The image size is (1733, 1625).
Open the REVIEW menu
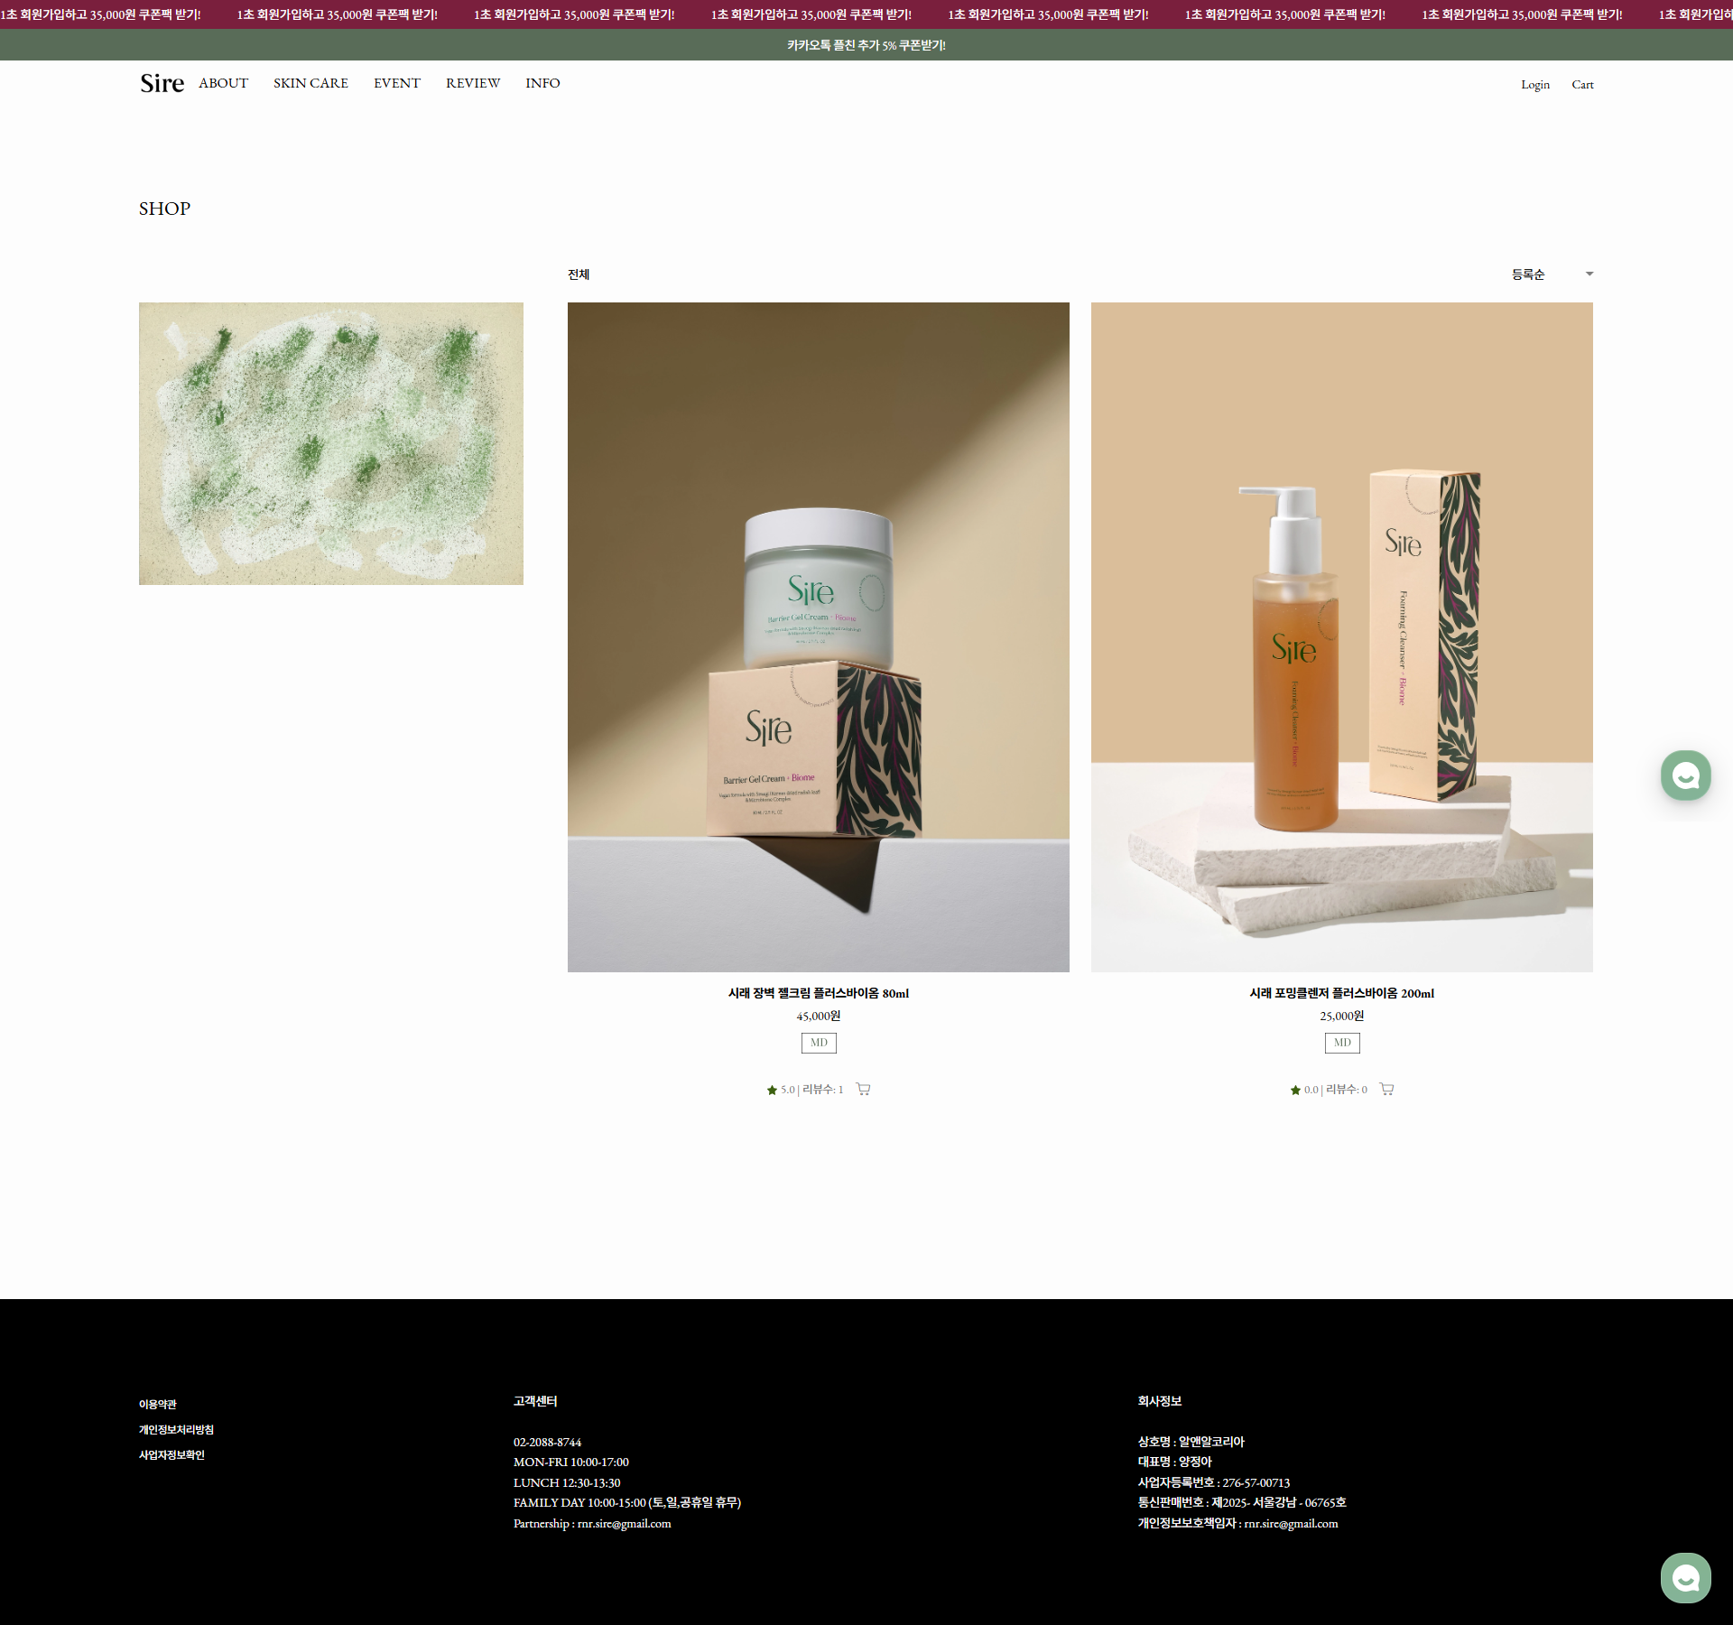[x=473, y=83]
